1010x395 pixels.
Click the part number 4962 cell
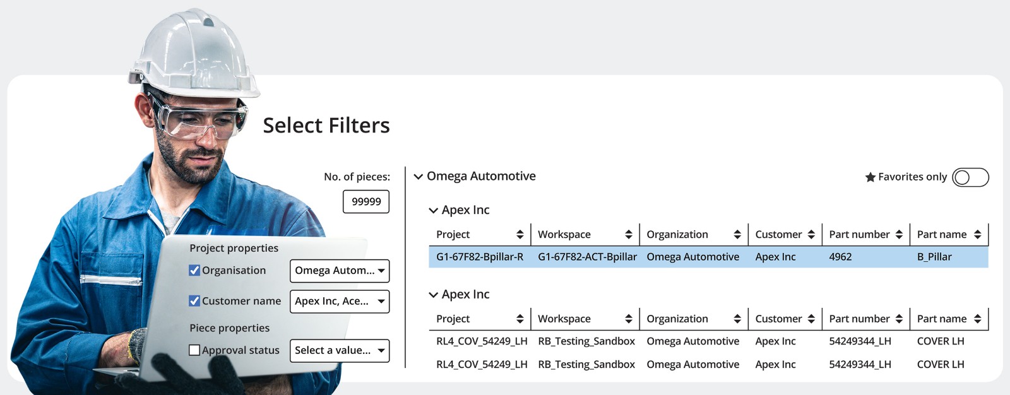pos(840,257)
